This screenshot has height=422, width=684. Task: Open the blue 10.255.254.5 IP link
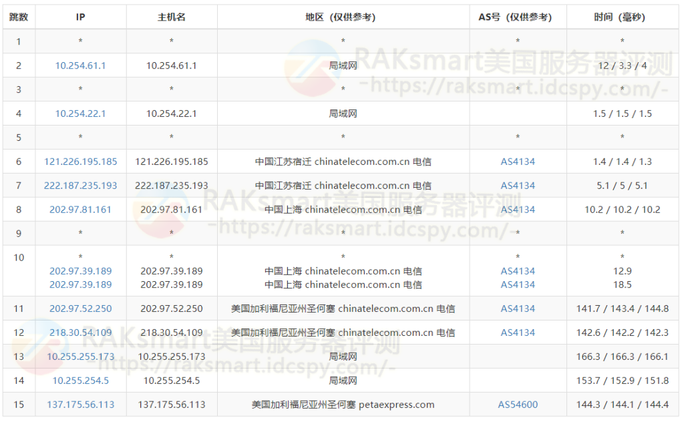coord(80,380)
